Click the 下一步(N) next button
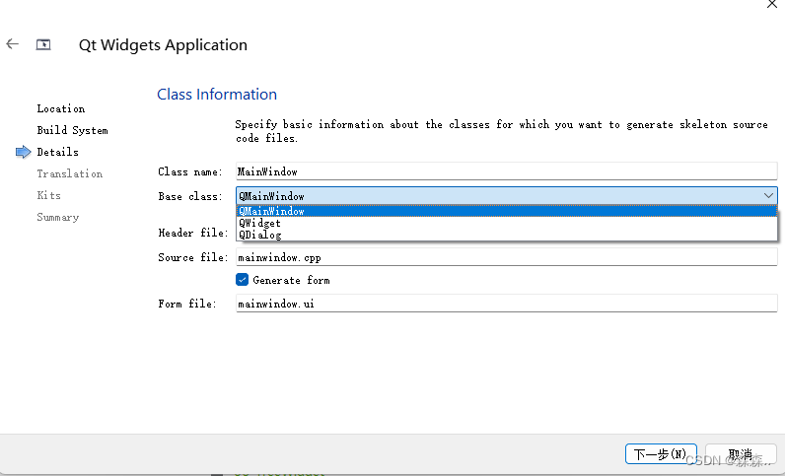The width and height of the screenshot is (785, 476). coord(661,454)
